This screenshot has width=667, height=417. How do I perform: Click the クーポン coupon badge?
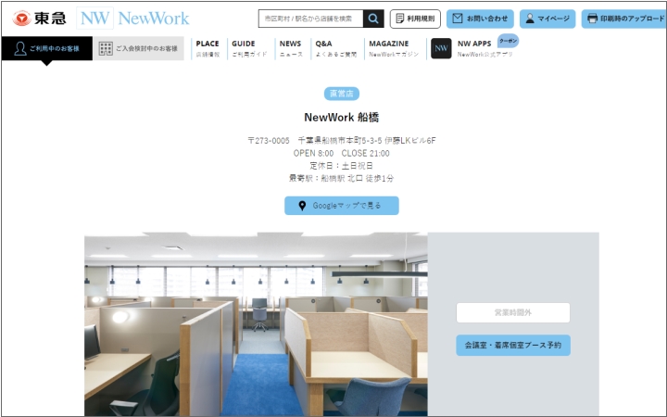coord(509,41)
